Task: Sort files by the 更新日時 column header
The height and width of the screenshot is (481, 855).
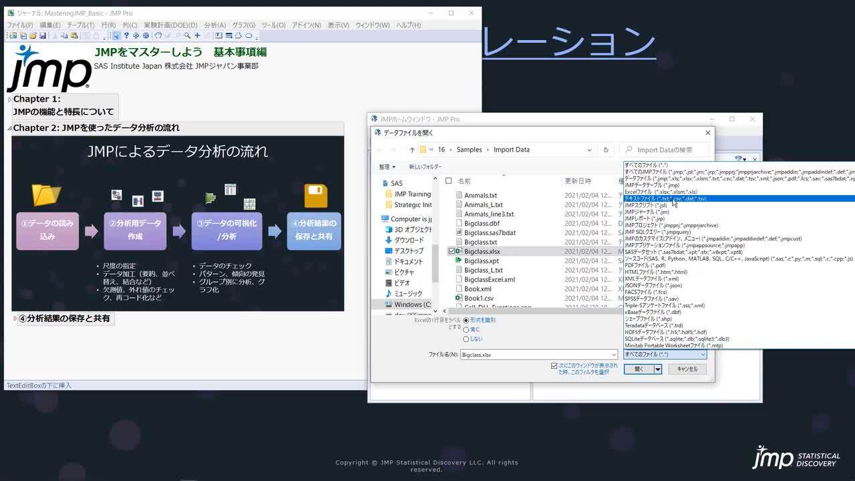Action: [578, 181]
